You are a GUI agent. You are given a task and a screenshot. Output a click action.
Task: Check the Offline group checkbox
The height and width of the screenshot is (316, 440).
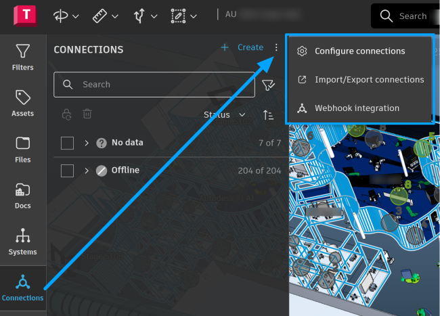67,171
